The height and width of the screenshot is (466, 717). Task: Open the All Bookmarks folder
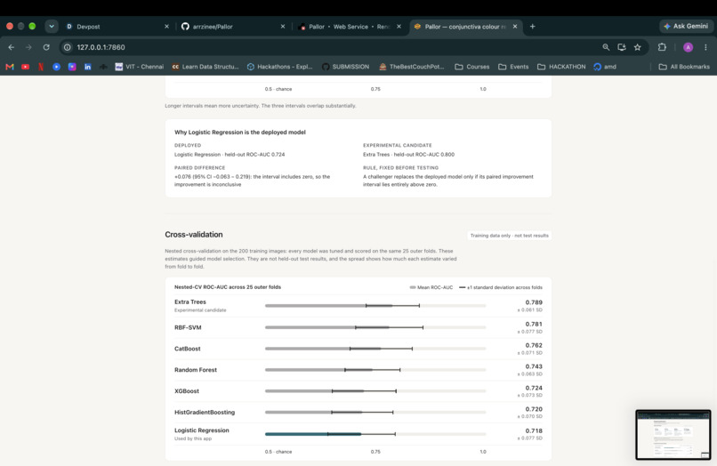pos(684,67)
